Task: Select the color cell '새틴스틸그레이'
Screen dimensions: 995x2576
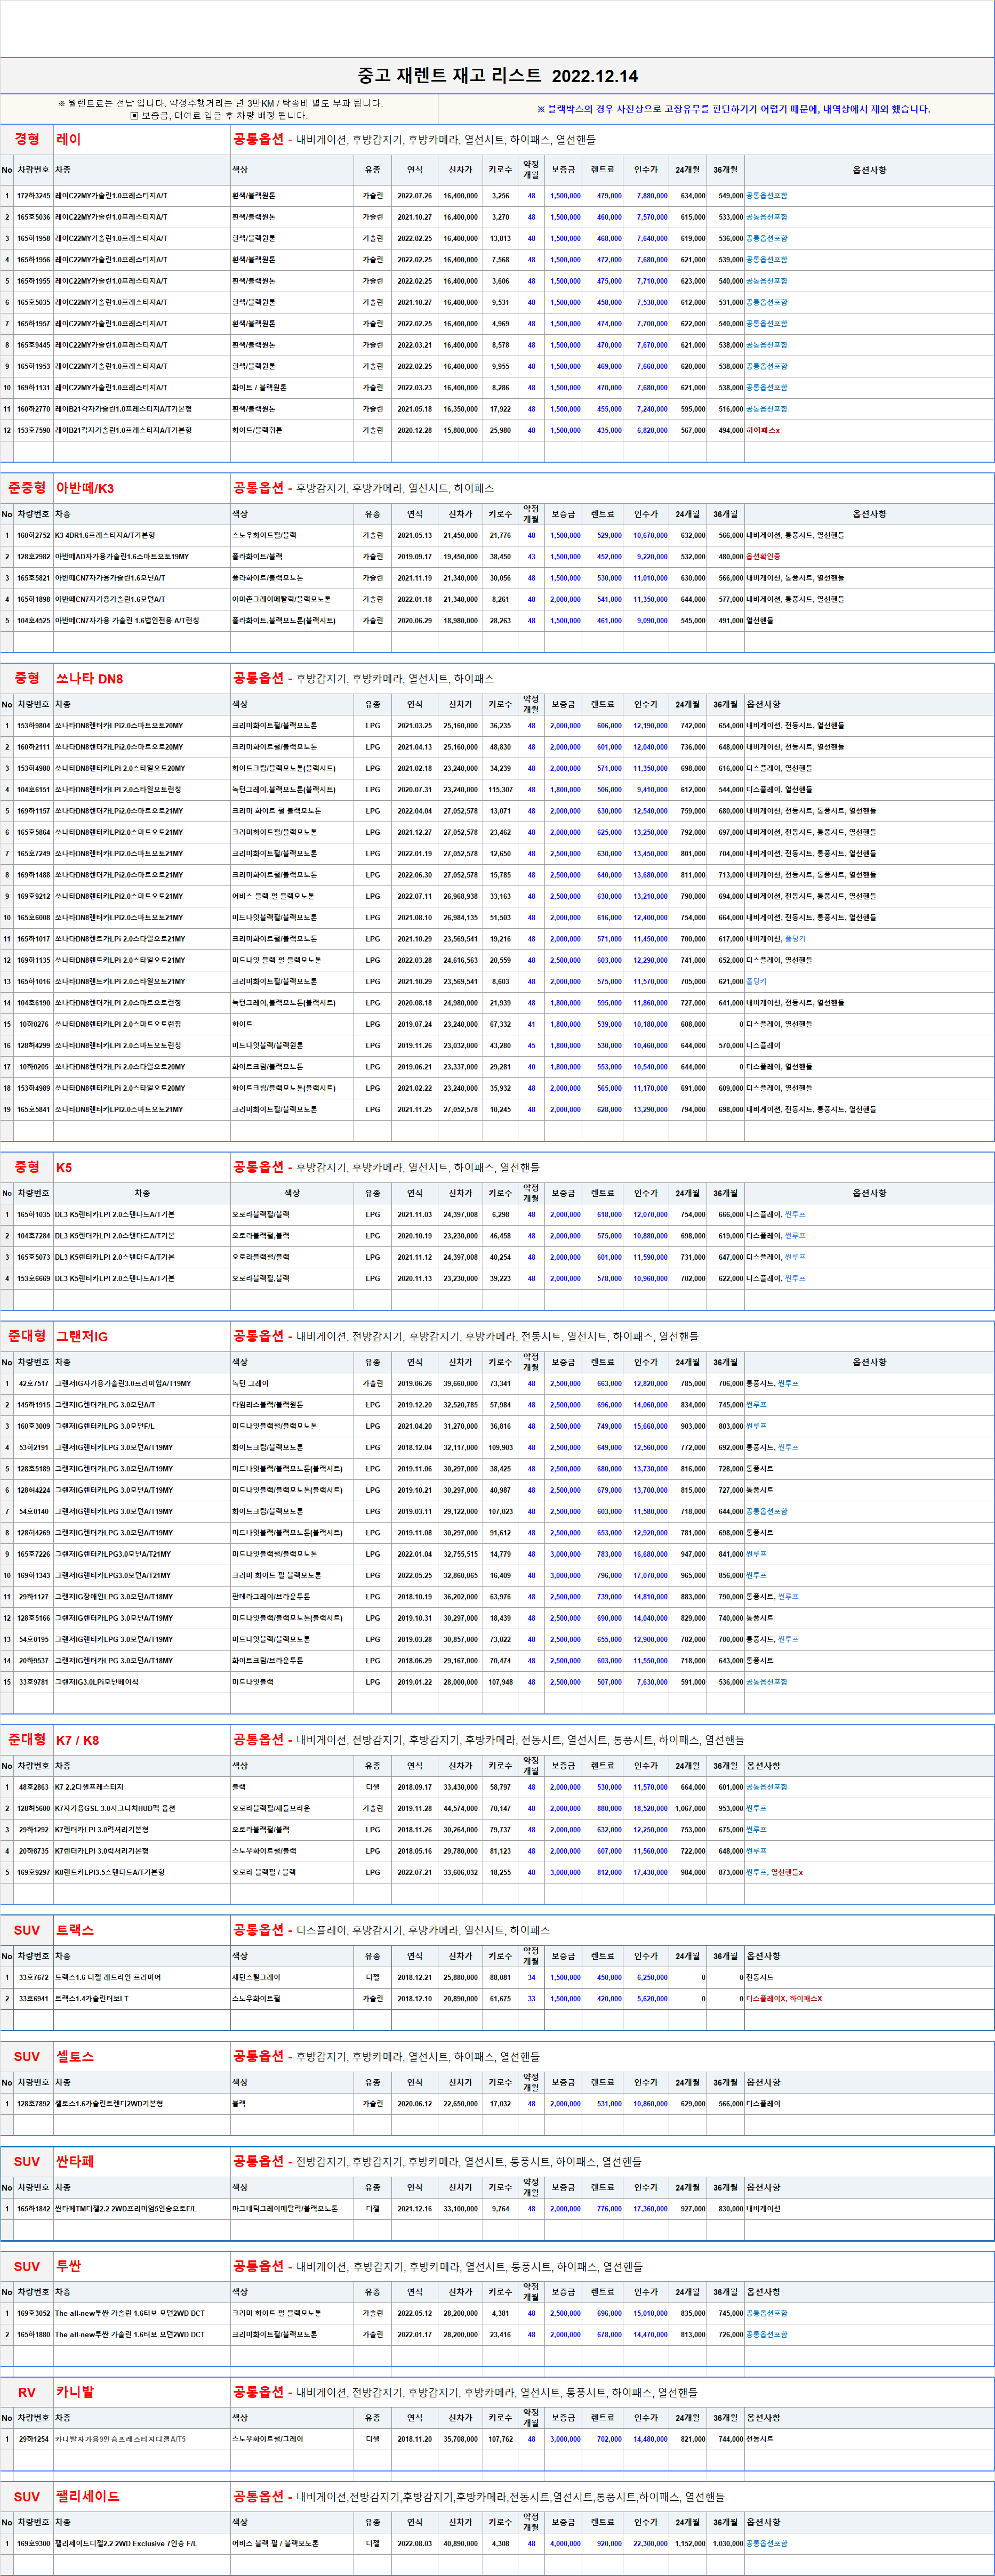Action: [x=256, y=1978]
